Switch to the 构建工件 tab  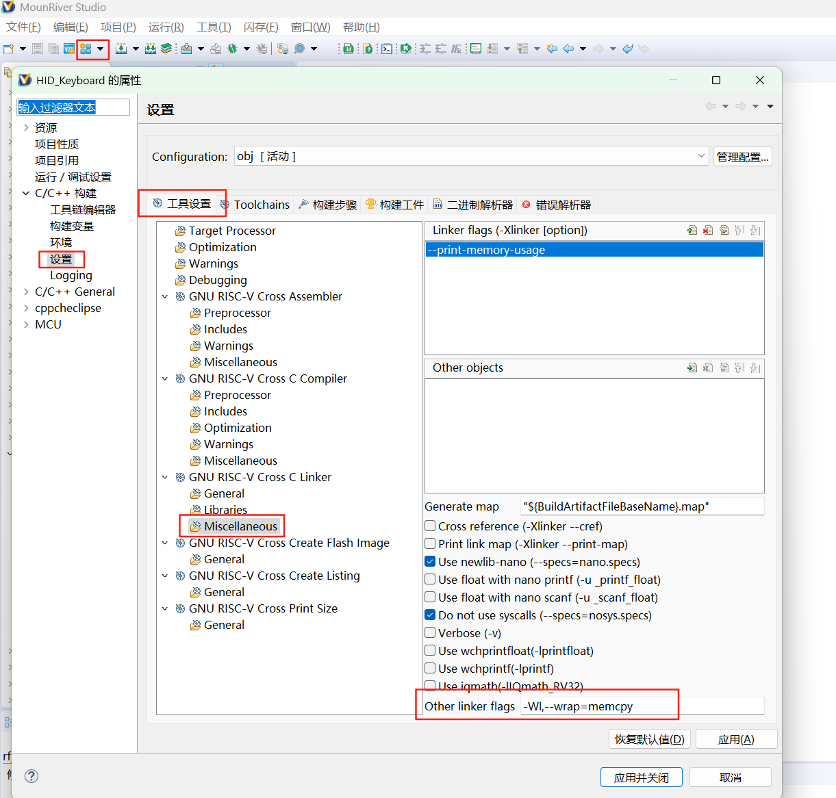(x=395, y=205)
